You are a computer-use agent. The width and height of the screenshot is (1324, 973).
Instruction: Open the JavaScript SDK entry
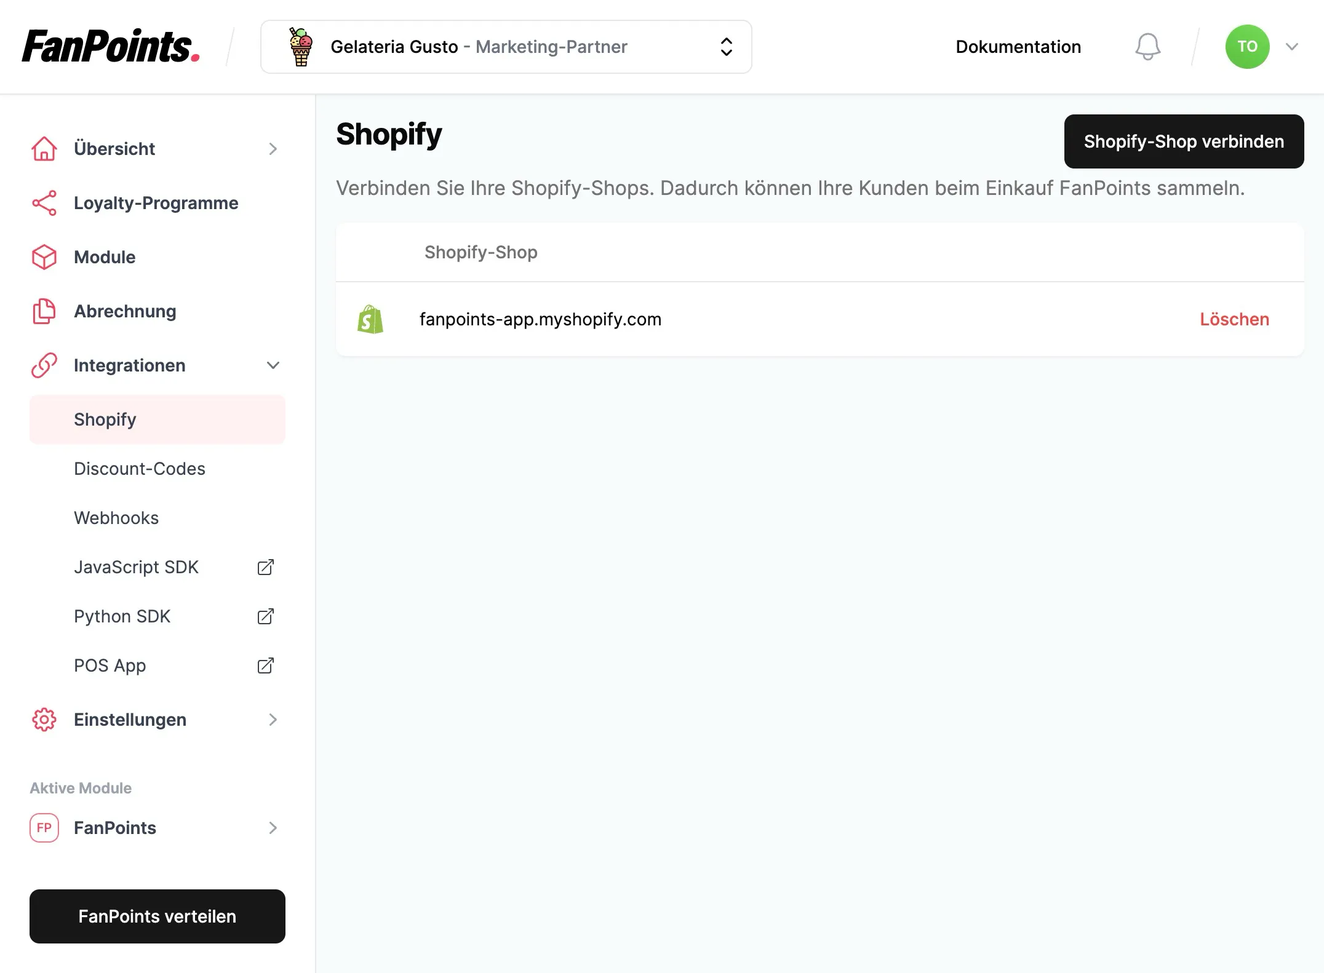(x=158, y=567)
